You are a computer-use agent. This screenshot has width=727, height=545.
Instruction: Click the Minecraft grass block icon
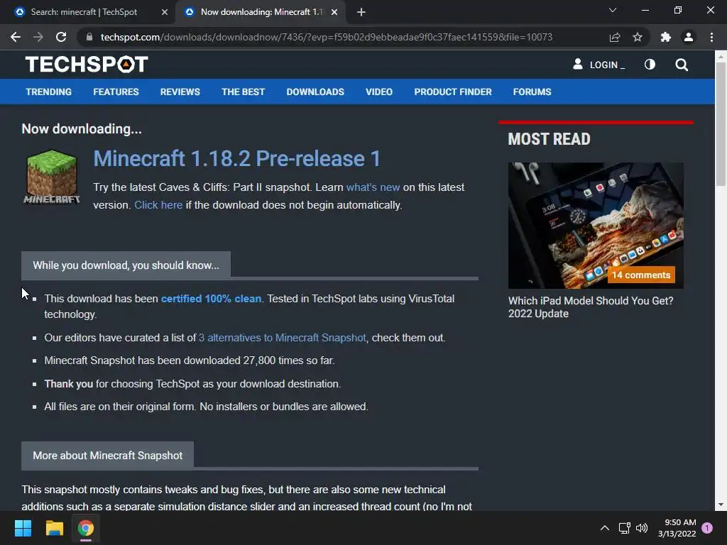(51, 177)
